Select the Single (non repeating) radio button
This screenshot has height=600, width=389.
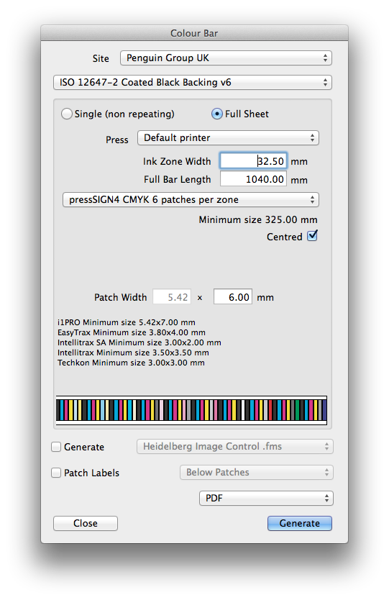click(x=67, y=114)
